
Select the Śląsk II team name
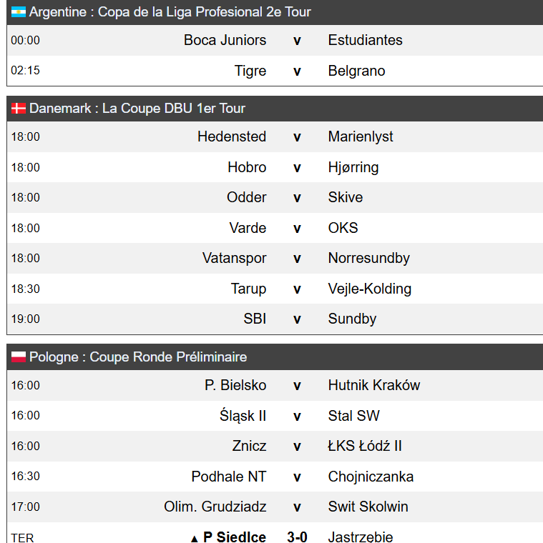tap(243, 416)
